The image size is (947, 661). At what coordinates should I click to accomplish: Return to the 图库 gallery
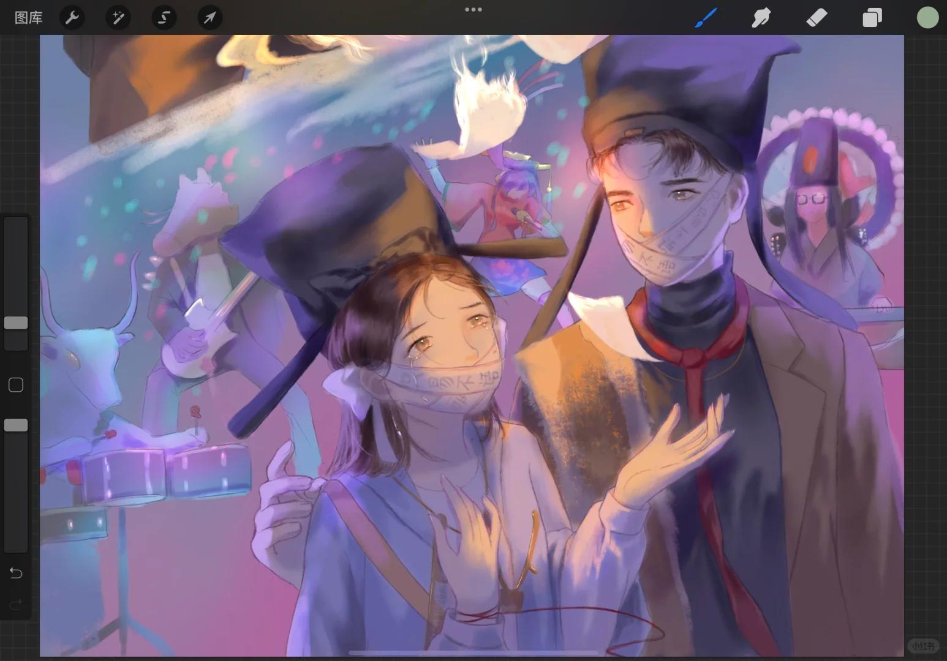click(x=28, y=18)
